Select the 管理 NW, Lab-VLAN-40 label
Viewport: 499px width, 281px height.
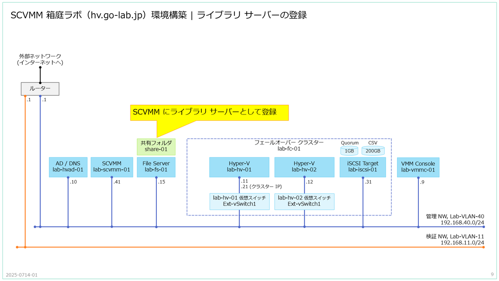tap(455, 216)
